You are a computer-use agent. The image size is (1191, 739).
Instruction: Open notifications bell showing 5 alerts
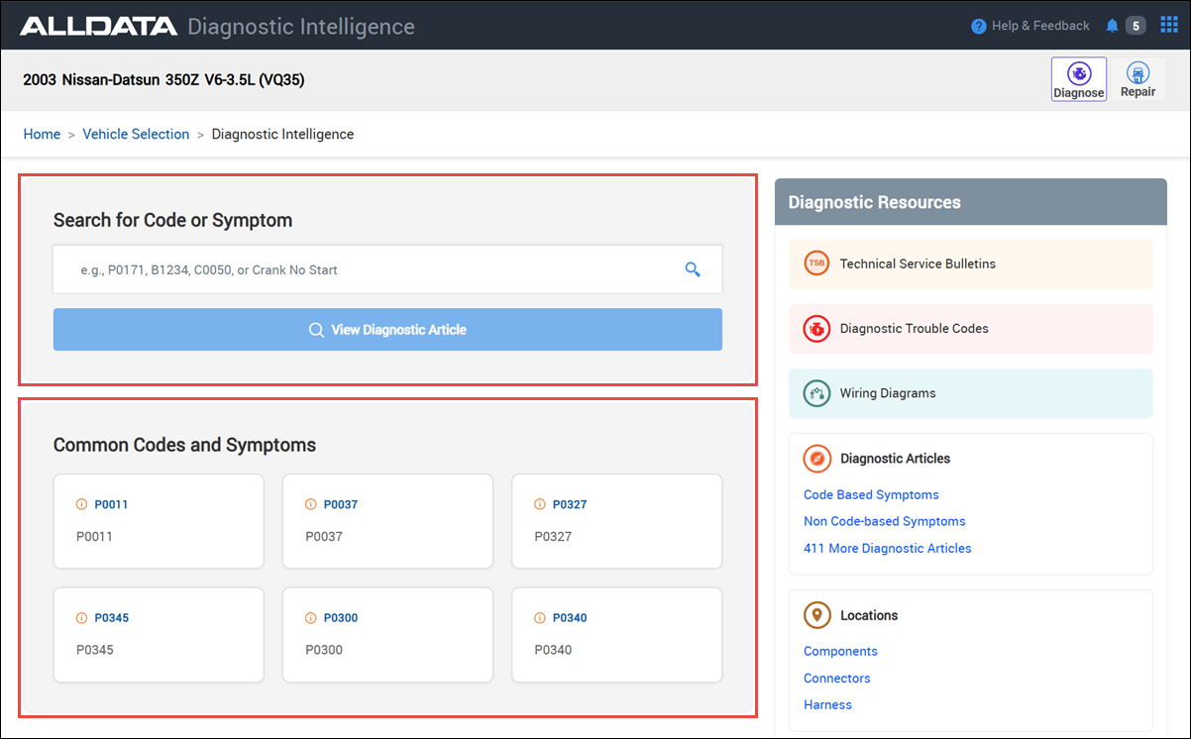click(1111, 25)
